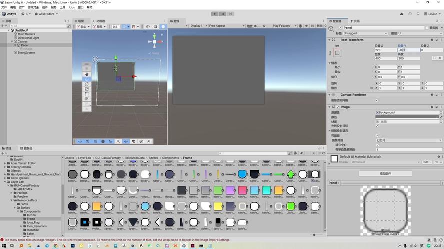Toggle Panel object active checkbox

pyautogui.click(x=340, y=28)
